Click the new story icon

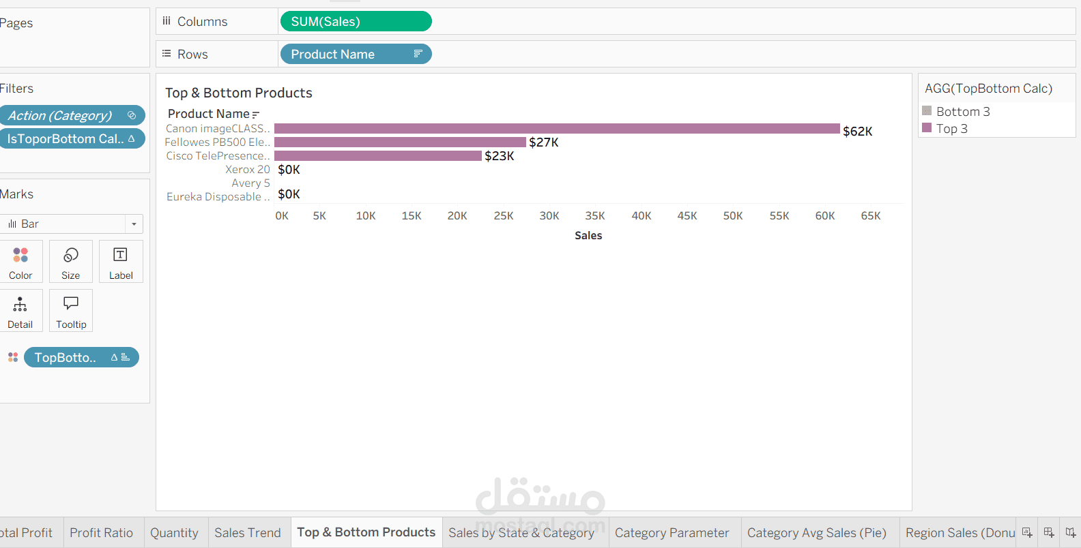(1071, 533)
